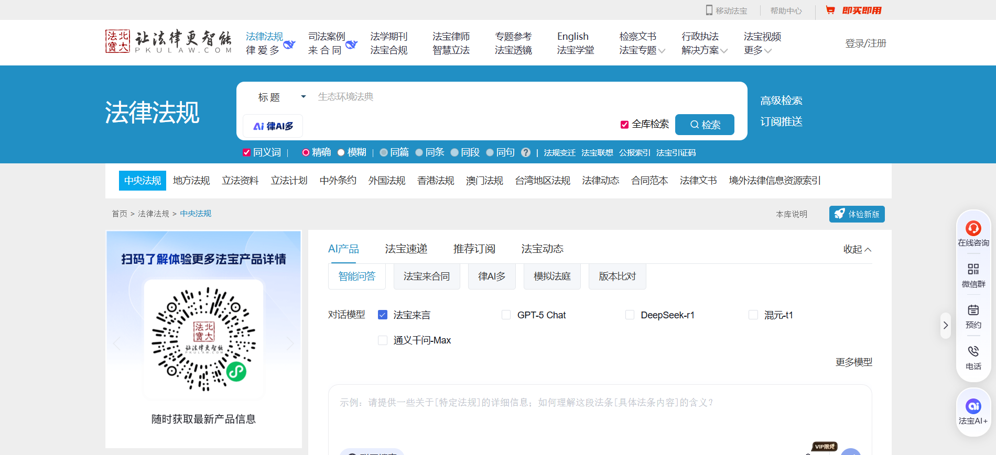Collapse the panel with 收起
996x455 pixels.
pyautogui.click(x=858, y=249)
